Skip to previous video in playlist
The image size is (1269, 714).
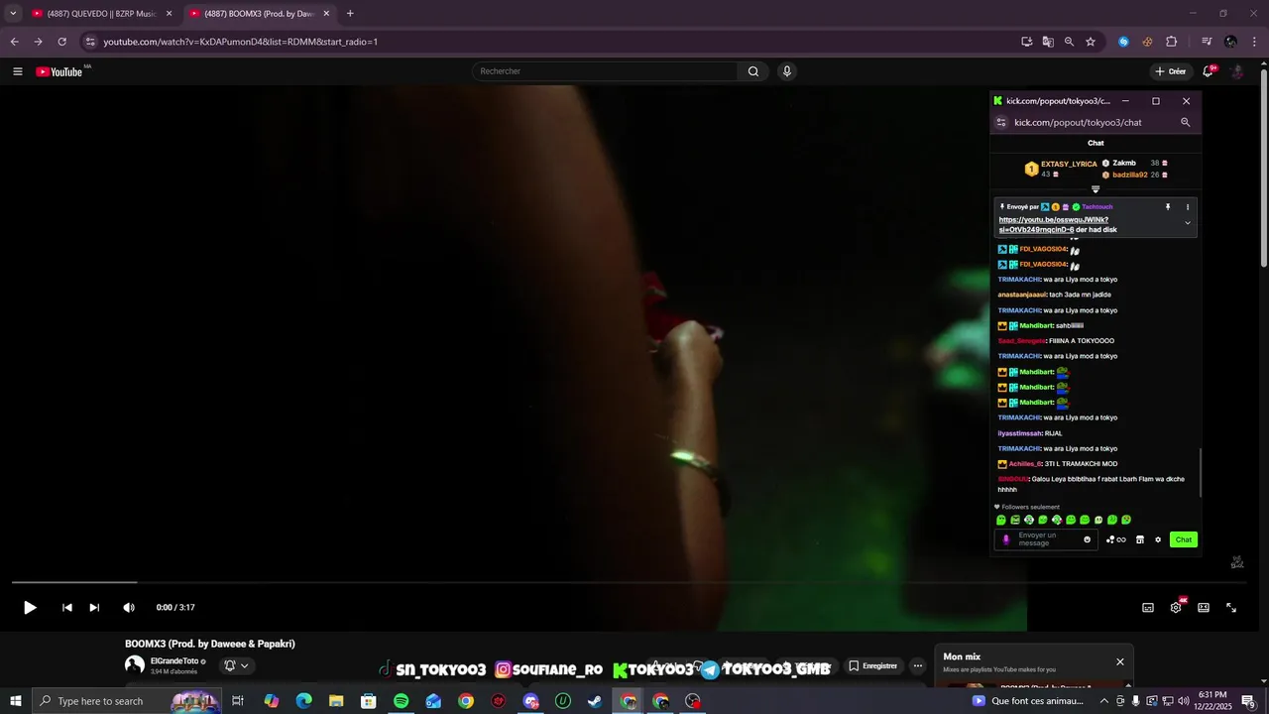pyautogui.click(x=67, y=608)
